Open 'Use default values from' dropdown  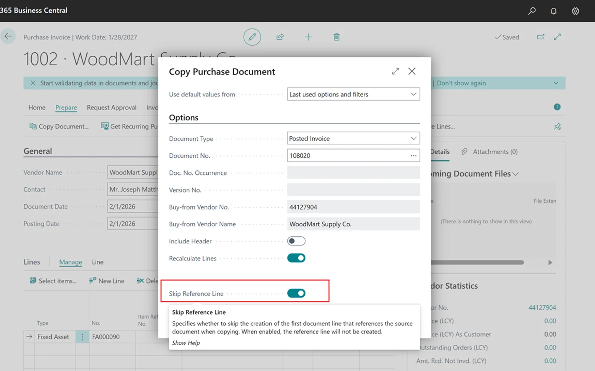point(353,94)
